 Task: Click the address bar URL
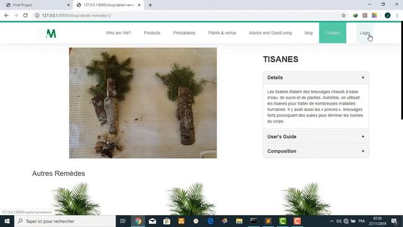point(77,15)
